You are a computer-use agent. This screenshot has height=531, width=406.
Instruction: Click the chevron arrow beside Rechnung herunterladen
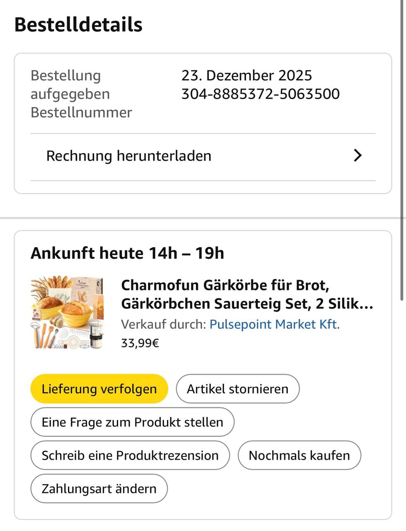tap(358, 156)
